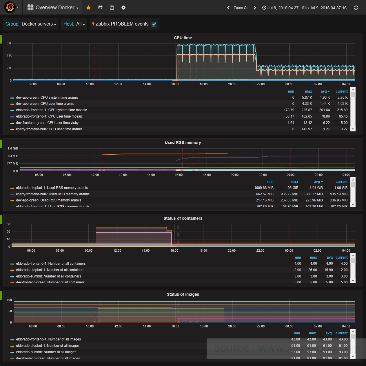Refresh dashboard with the refresh icon

pyautogui.click(x=356, y=8)
